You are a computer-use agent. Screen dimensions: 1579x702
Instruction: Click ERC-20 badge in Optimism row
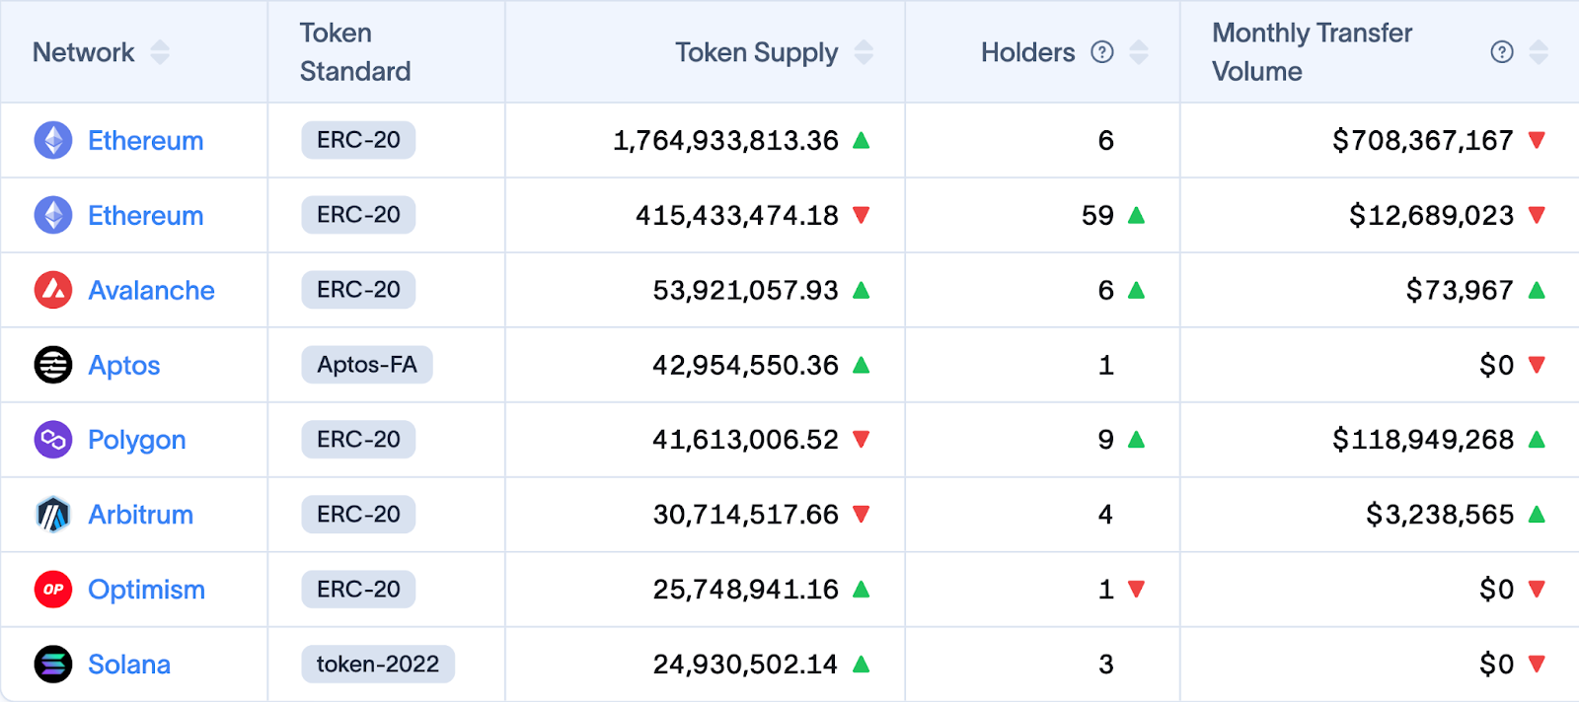tap(358, 590)
